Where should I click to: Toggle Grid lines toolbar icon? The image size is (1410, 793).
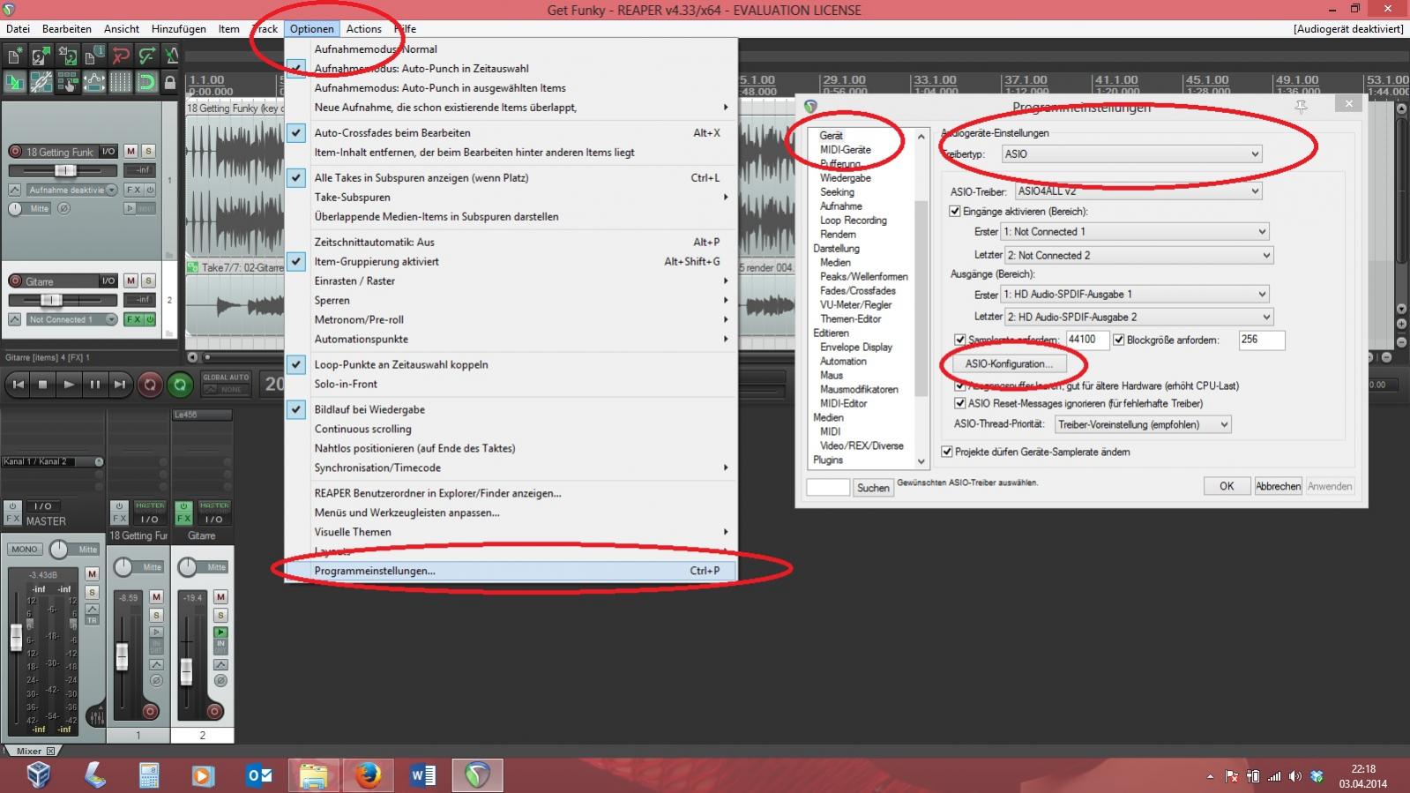click(x=121, y=82)
